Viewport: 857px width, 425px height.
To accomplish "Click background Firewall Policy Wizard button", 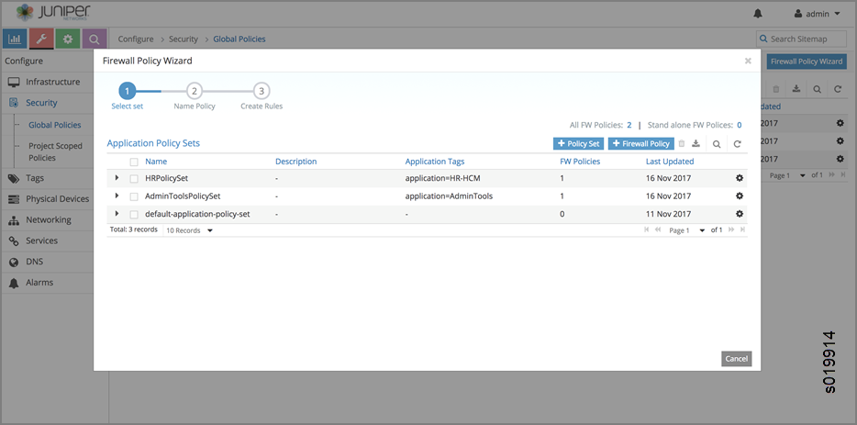I will [807, 62].
